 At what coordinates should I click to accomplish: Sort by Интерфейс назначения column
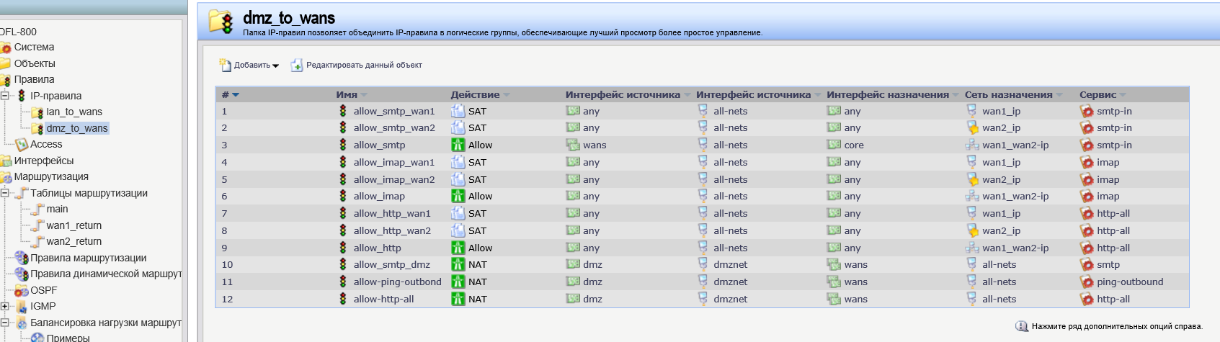point(892,94)
